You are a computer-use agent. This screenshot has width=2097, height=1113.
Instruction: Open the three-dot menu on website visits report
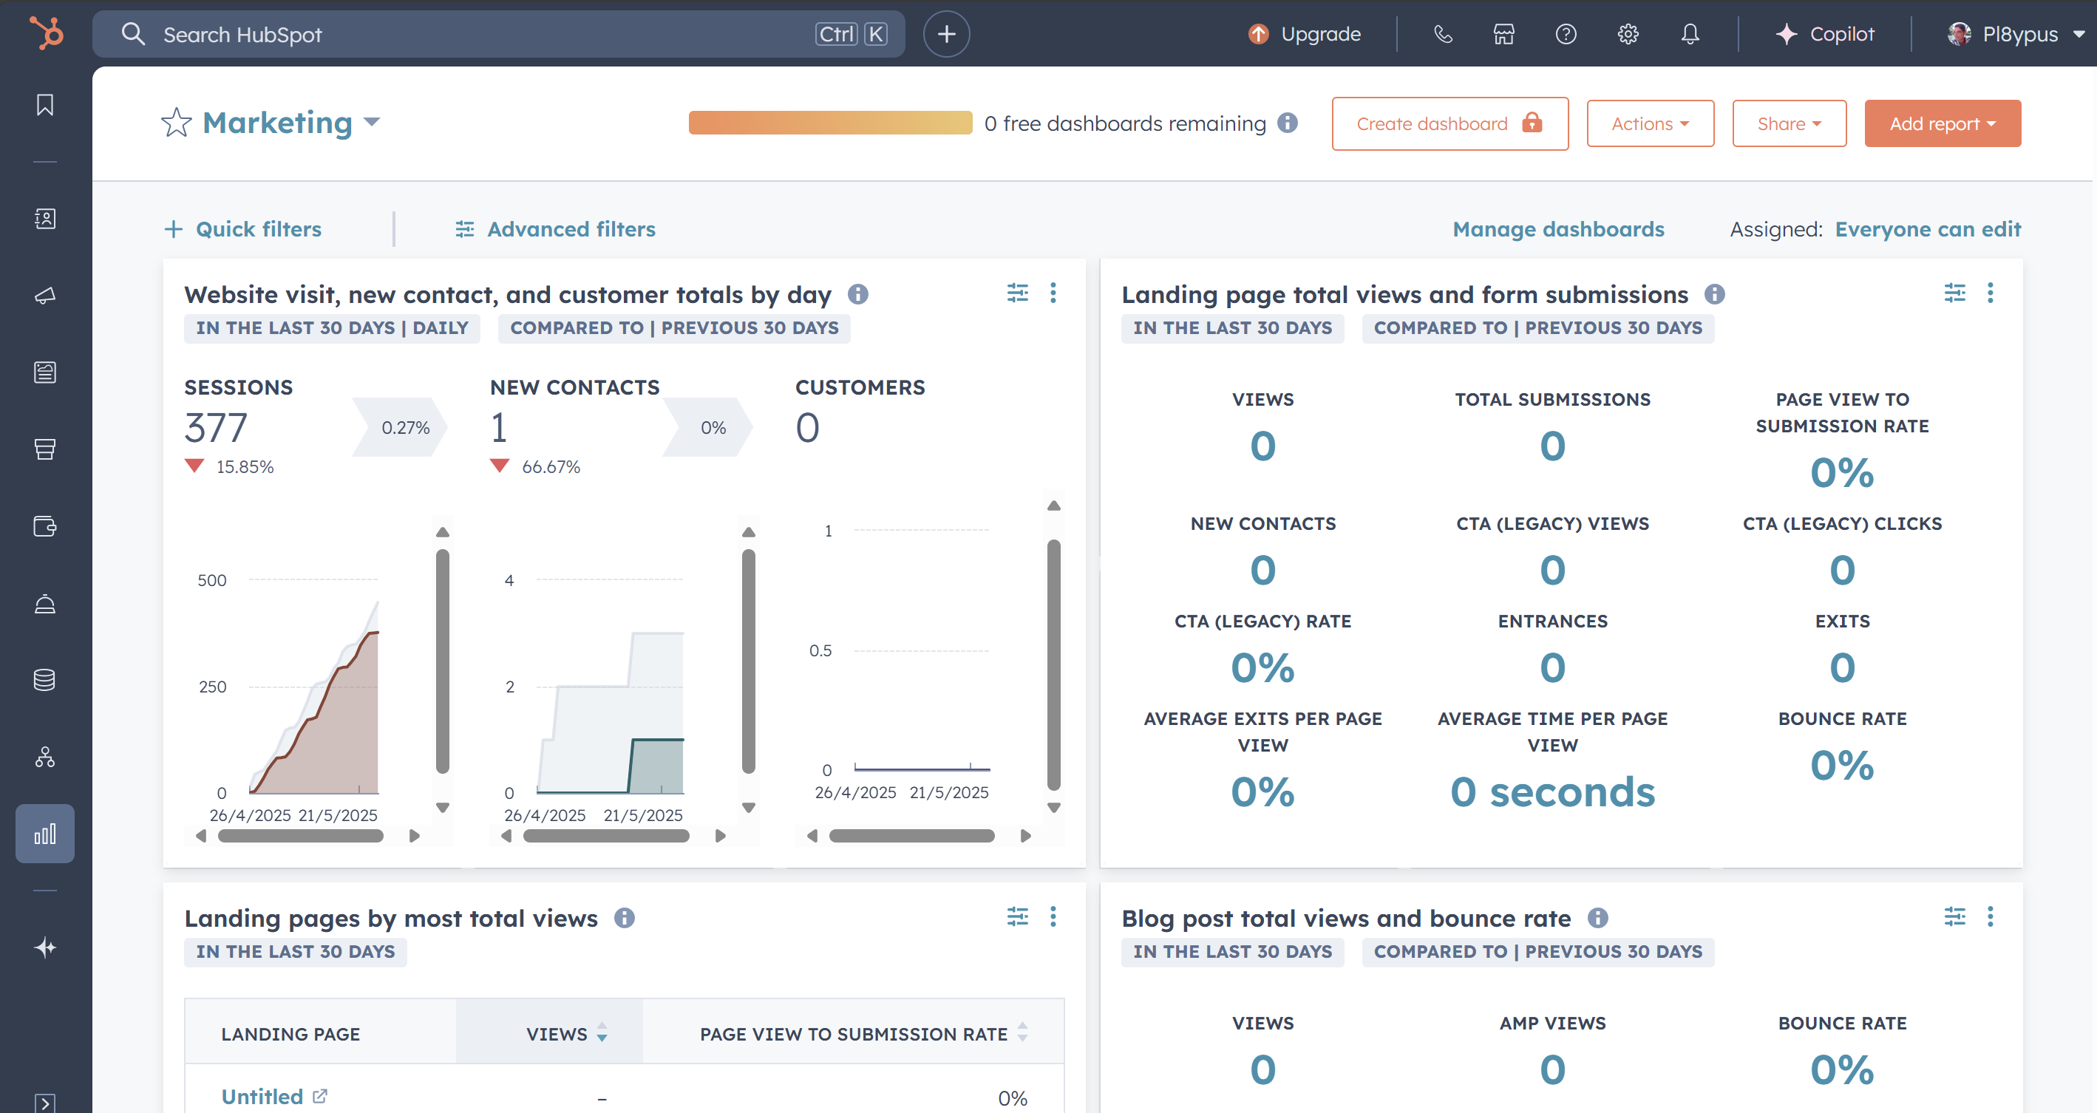pyautogui.click(x=1054, y=293)
